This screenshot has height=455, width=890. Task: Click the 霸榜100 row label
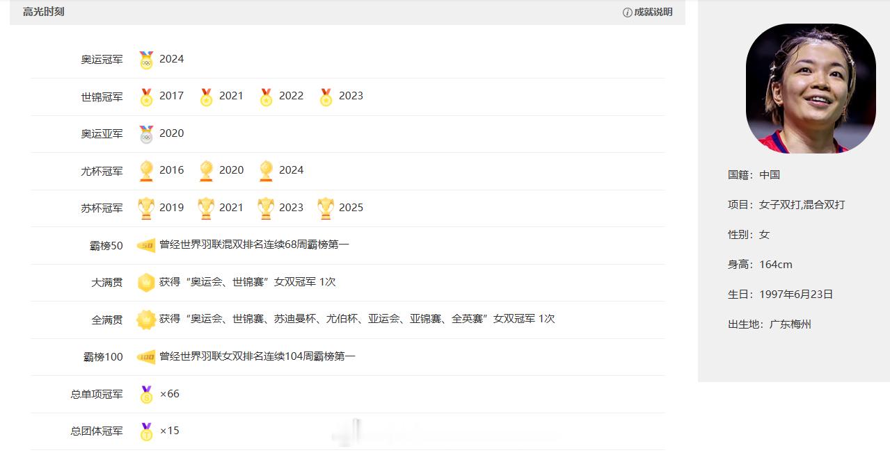(x=103, y=357)
